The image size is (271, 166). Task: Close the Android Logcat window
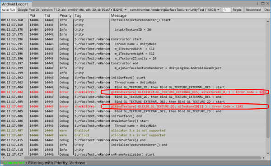(x=267, y=4)
